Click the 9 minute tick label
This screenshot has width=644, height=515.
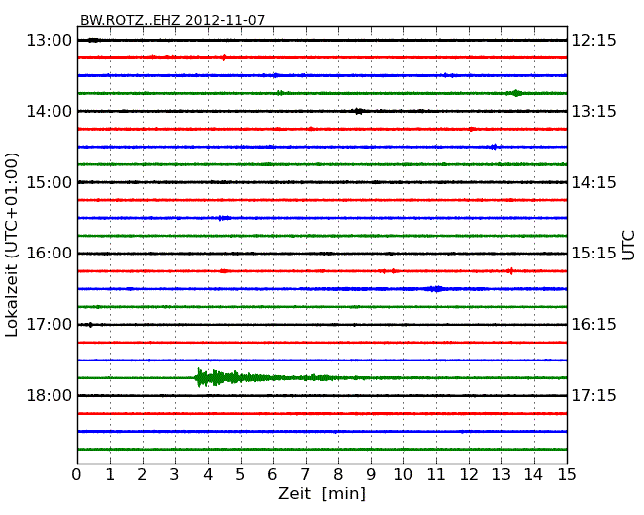(x=371, y=475)
